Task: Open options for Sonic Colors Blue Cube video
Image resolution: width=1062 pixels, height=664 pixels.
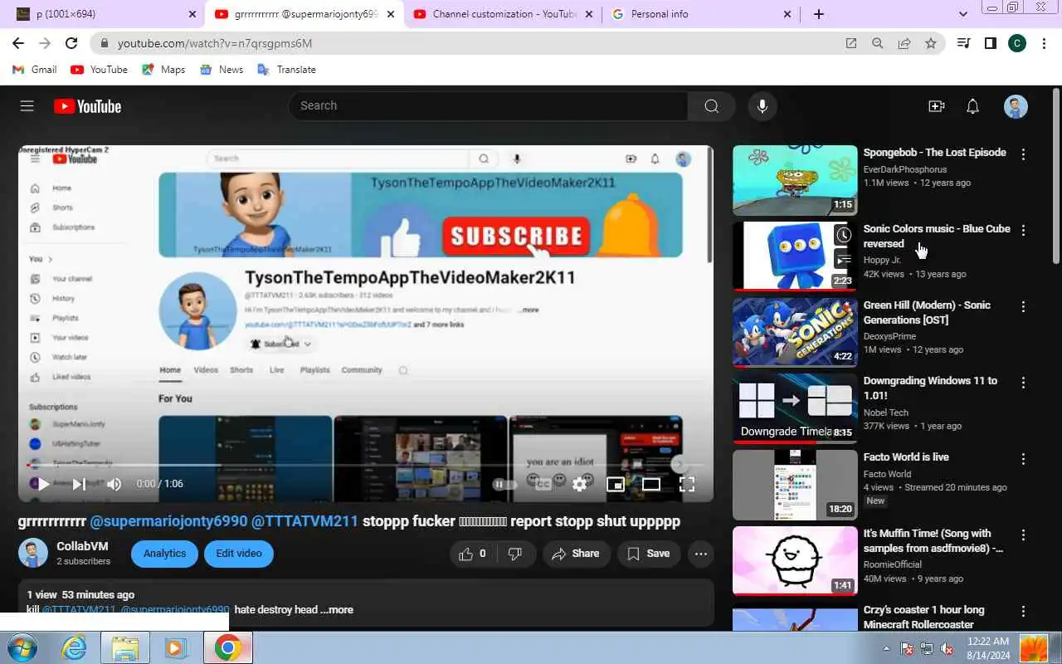Action: 1023,231
